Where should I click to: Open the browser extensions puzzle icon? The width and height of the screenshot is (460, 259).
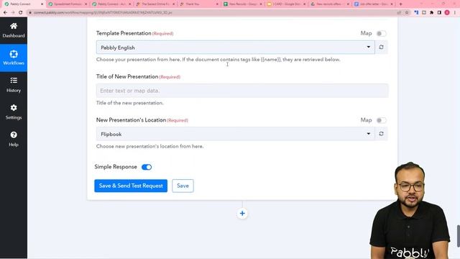coord(431,13)
